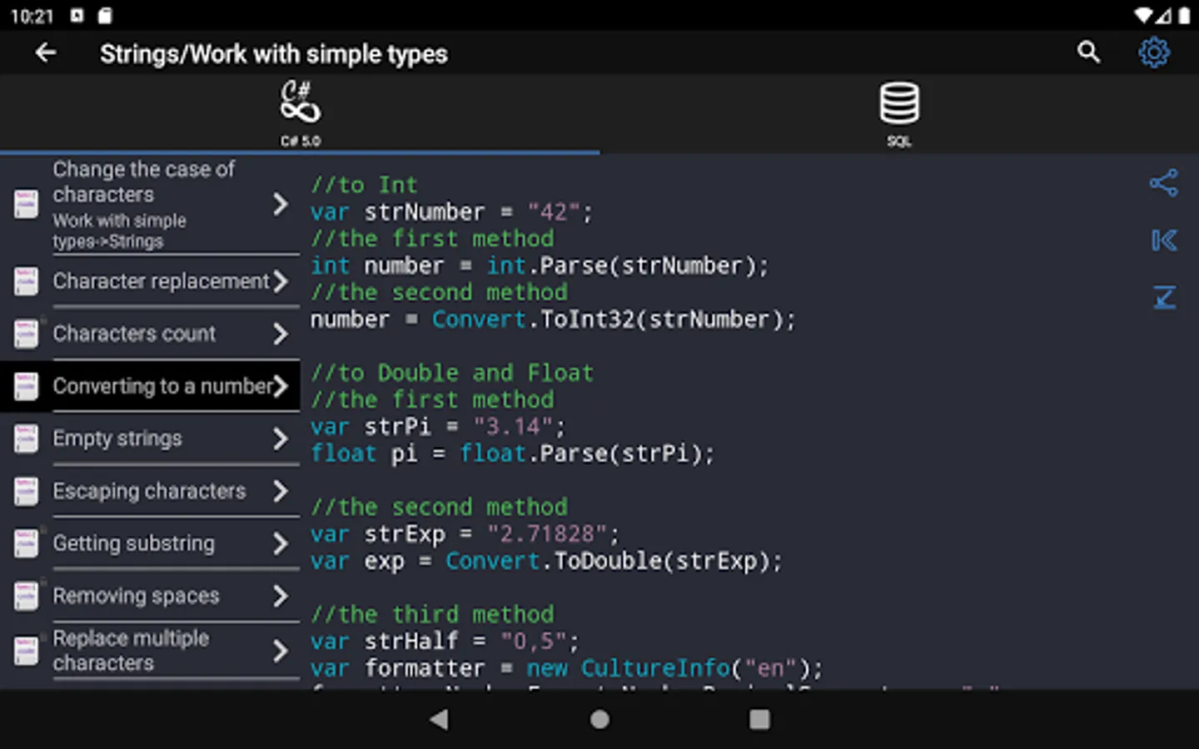Open settings via the gear icon
This screenshot has height=749, width=1199.
pyautogui.click(x=1154, y=52)
